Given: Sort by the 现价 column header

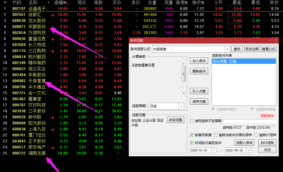Looking at the screenshot, I should 82,2.
